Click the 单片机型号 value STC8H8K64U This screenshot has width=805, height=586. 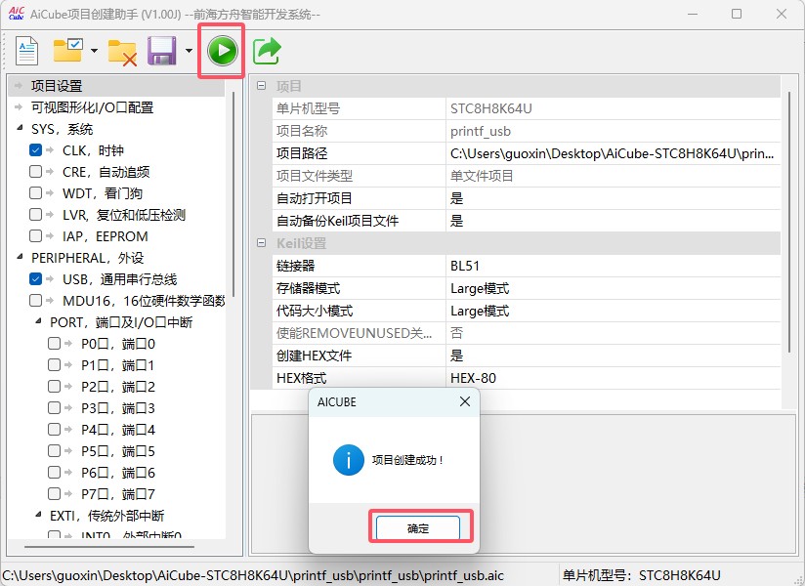(613, 108)
